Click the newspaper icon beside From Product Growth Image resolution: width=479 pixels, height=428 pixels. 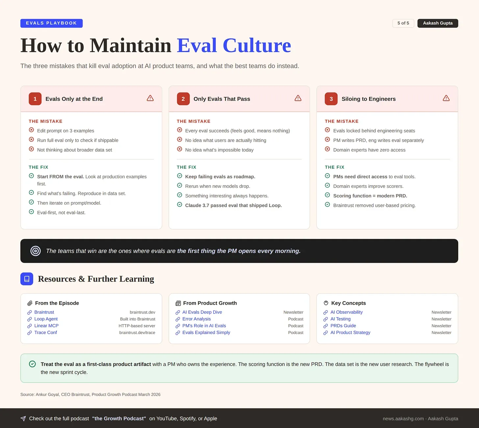[x=178, y=303]
